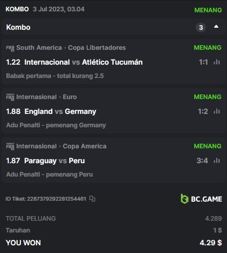Screen dimensions: 227x253
Task: Collapse the Kombo section with the up arrow
Action: [216, 27]
